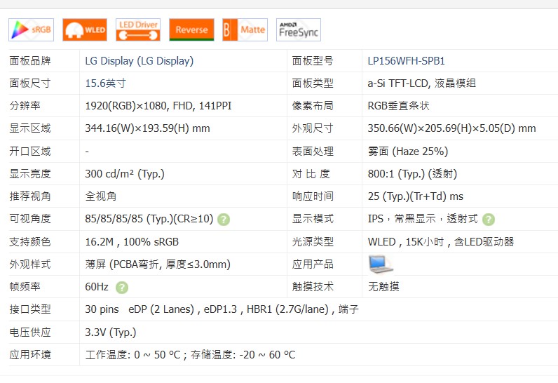Click the laptop application product icon
This screenshot has width=558, height=383.
coord(381,264)
